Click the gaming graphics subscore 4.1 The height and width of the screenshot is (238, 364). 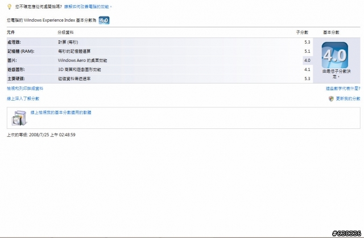coord(307,69)
